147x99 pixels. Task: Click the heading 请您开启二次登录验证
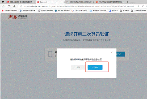[x=87, y=34]
